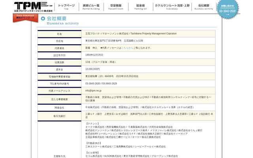Image resolution: width=253 pixels, height=158 pixels.
Task: Click the blue お問い合わせ contact badge
Action: coord(227,9)
